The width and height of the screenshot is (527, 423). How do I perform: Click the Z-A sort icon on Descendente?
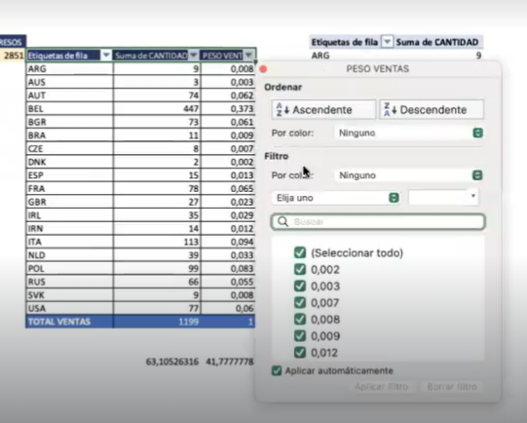pyautogui.click(x=391, y=109)
